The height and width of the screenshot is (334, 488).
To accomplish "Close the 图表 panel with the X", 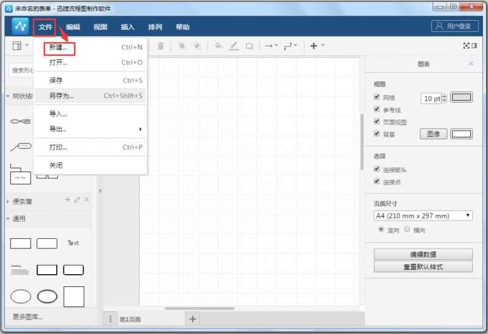I will [x=471, y=64].
